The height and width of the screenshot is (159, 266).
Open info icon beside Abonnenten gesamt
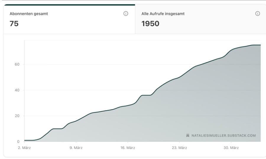126,14
